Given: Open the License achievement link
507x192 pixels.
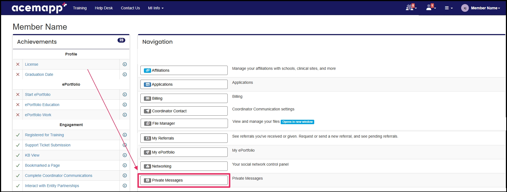Looking at the screenshot, I should click(32, 64).
